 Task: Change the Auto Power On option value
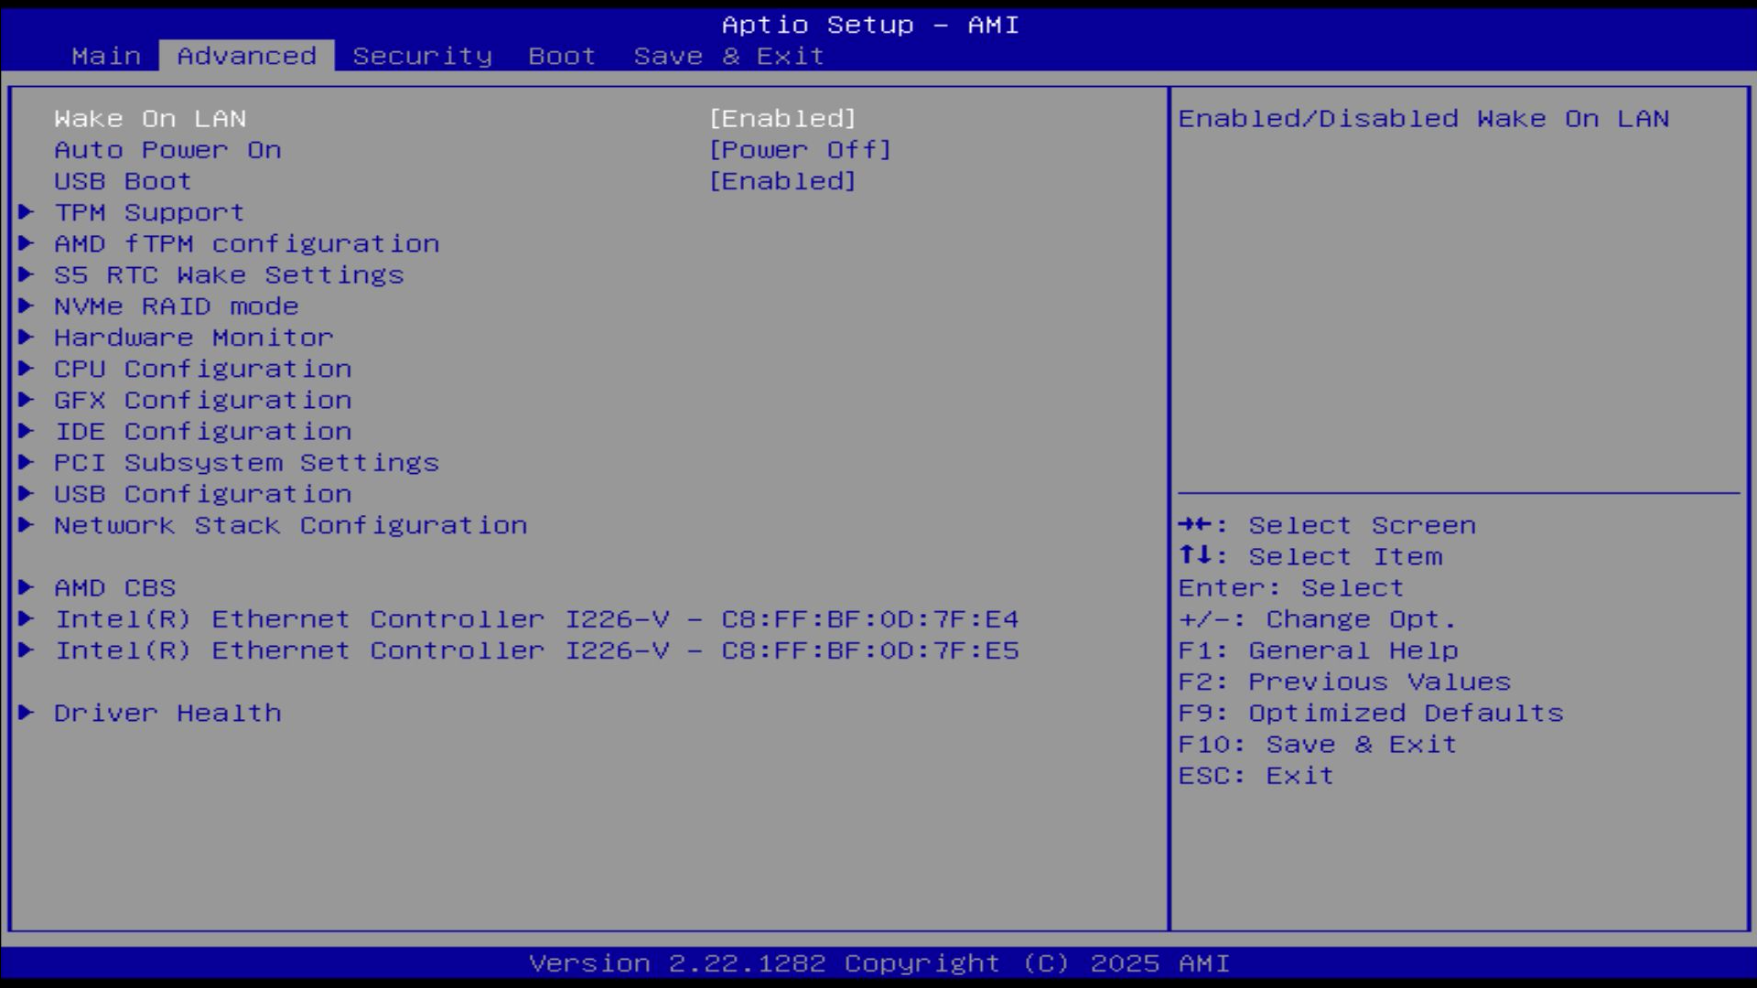click(800, 150)
